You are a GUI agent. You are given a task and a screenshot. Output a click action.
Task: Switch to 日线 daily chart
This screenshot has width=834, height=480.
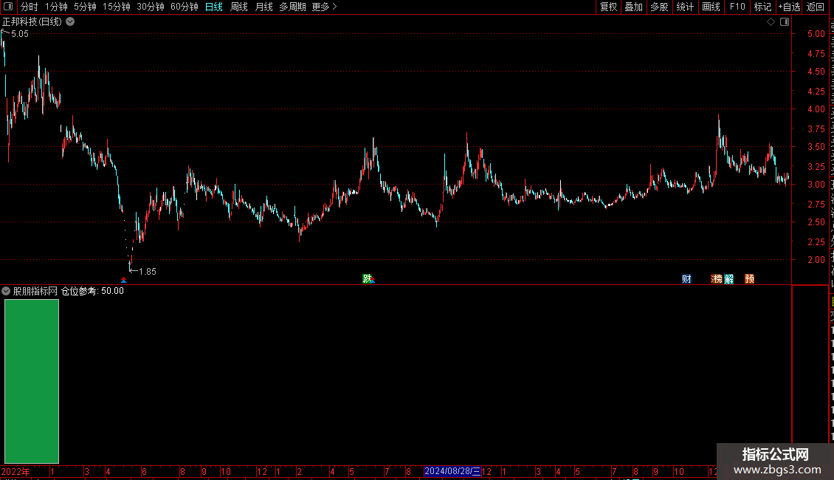[214, 7]
